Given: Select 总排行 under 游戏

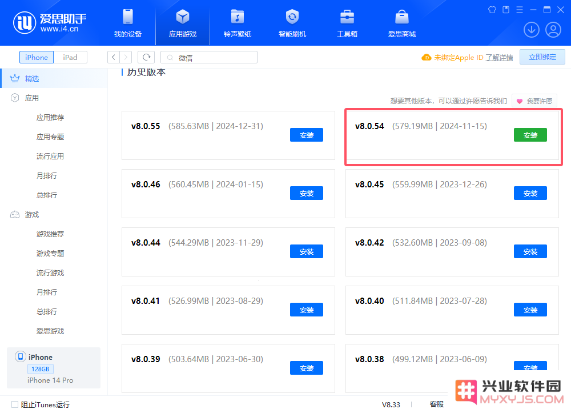Looking at the screenshot, I should (47, 311).
